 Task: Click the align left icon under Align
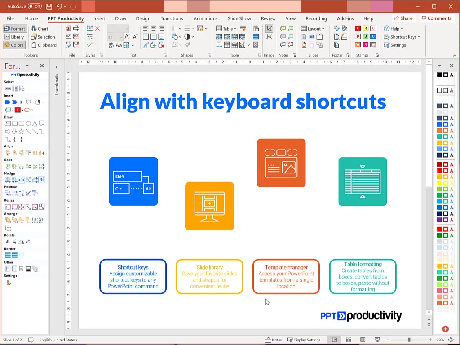[8, 153]
